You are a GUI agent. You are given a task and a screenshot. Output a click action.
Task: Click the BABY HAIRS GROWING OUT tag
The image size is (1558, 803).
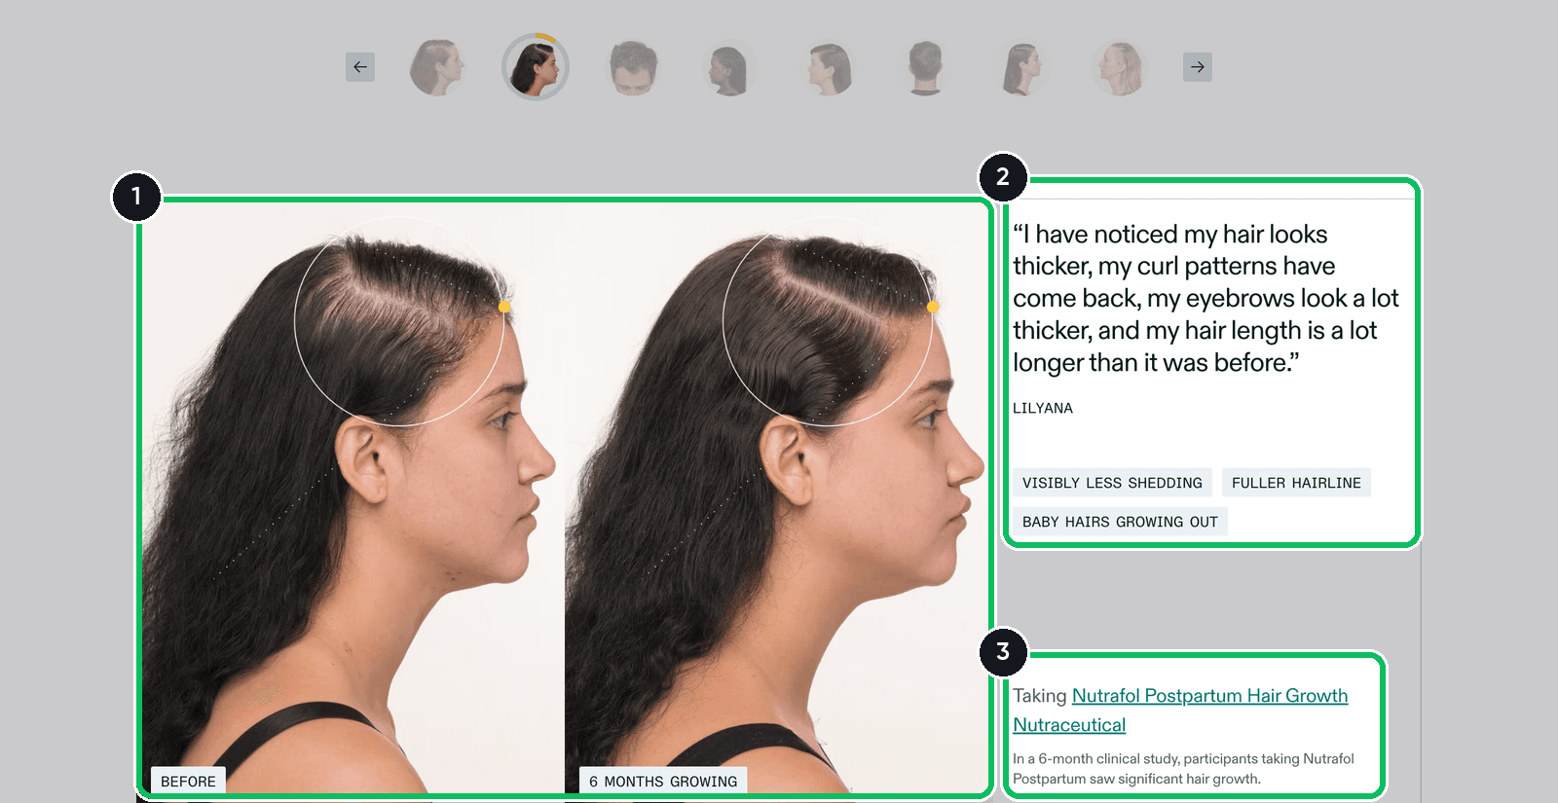pos(1120,522)
